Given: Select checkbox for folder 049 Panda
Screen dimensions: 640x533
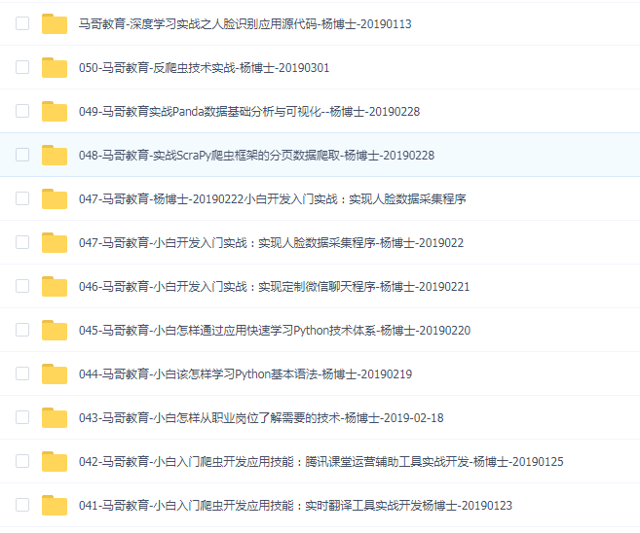Looking at the screenshot, I should (x=22, y=111).
